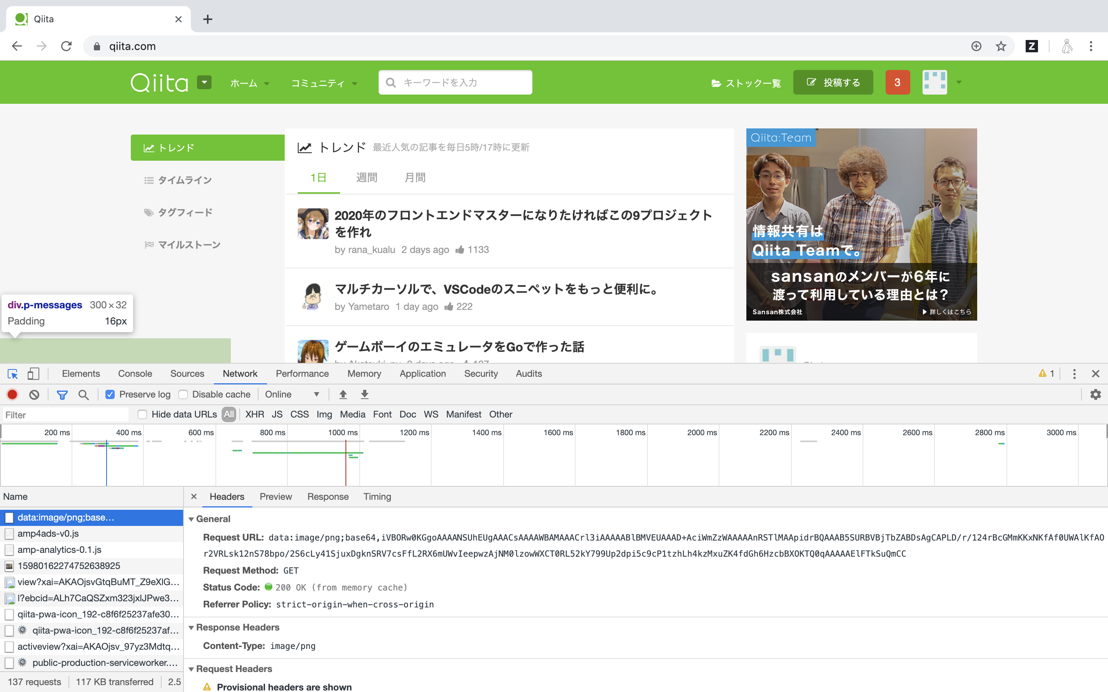The height and width of the screenshot is (692, 1108).
Task: Open DevTools three-dot customize menu
Action: (1074, 374)
